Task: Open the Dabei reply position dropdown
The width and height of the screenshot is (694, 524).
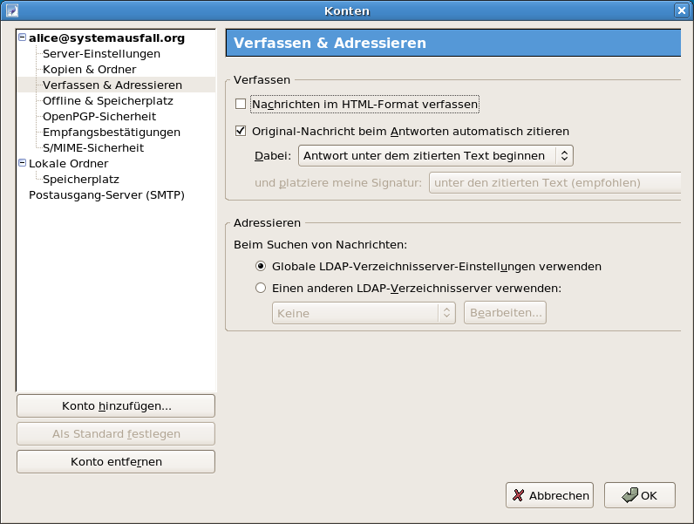Action: click(x=436, y=156)
